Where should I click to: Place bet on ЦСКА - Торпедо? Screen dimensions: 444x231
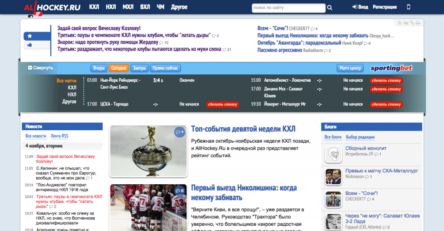tap(222, 105)
